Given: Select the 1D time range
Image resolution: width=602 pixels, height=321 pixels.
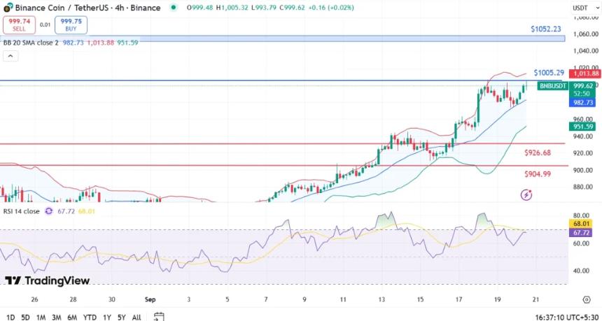Looking at the screenshot, I should pos(10,318).
